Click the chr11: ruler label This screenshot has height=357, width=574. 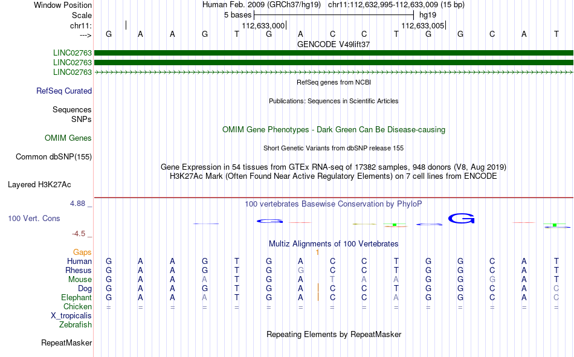(x=80, y=25)
